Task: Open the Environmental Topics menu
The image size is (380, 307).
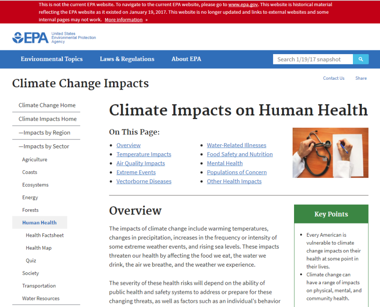Action: (x=51, y=59)
